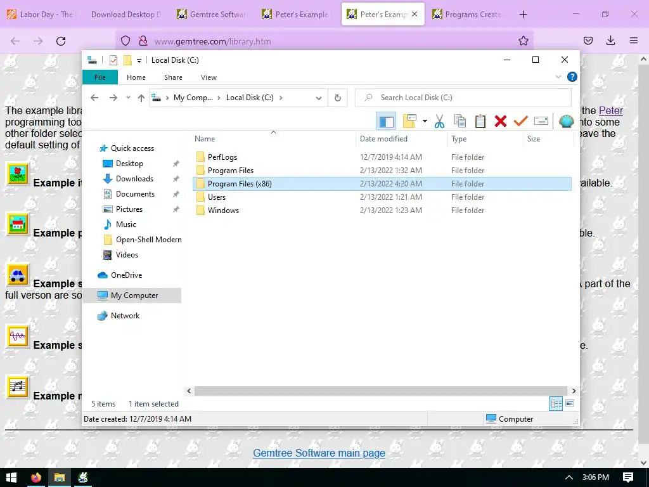Switch to details view icon in status bar
This screenshot has width=649, height=487.
coord(556,404)
